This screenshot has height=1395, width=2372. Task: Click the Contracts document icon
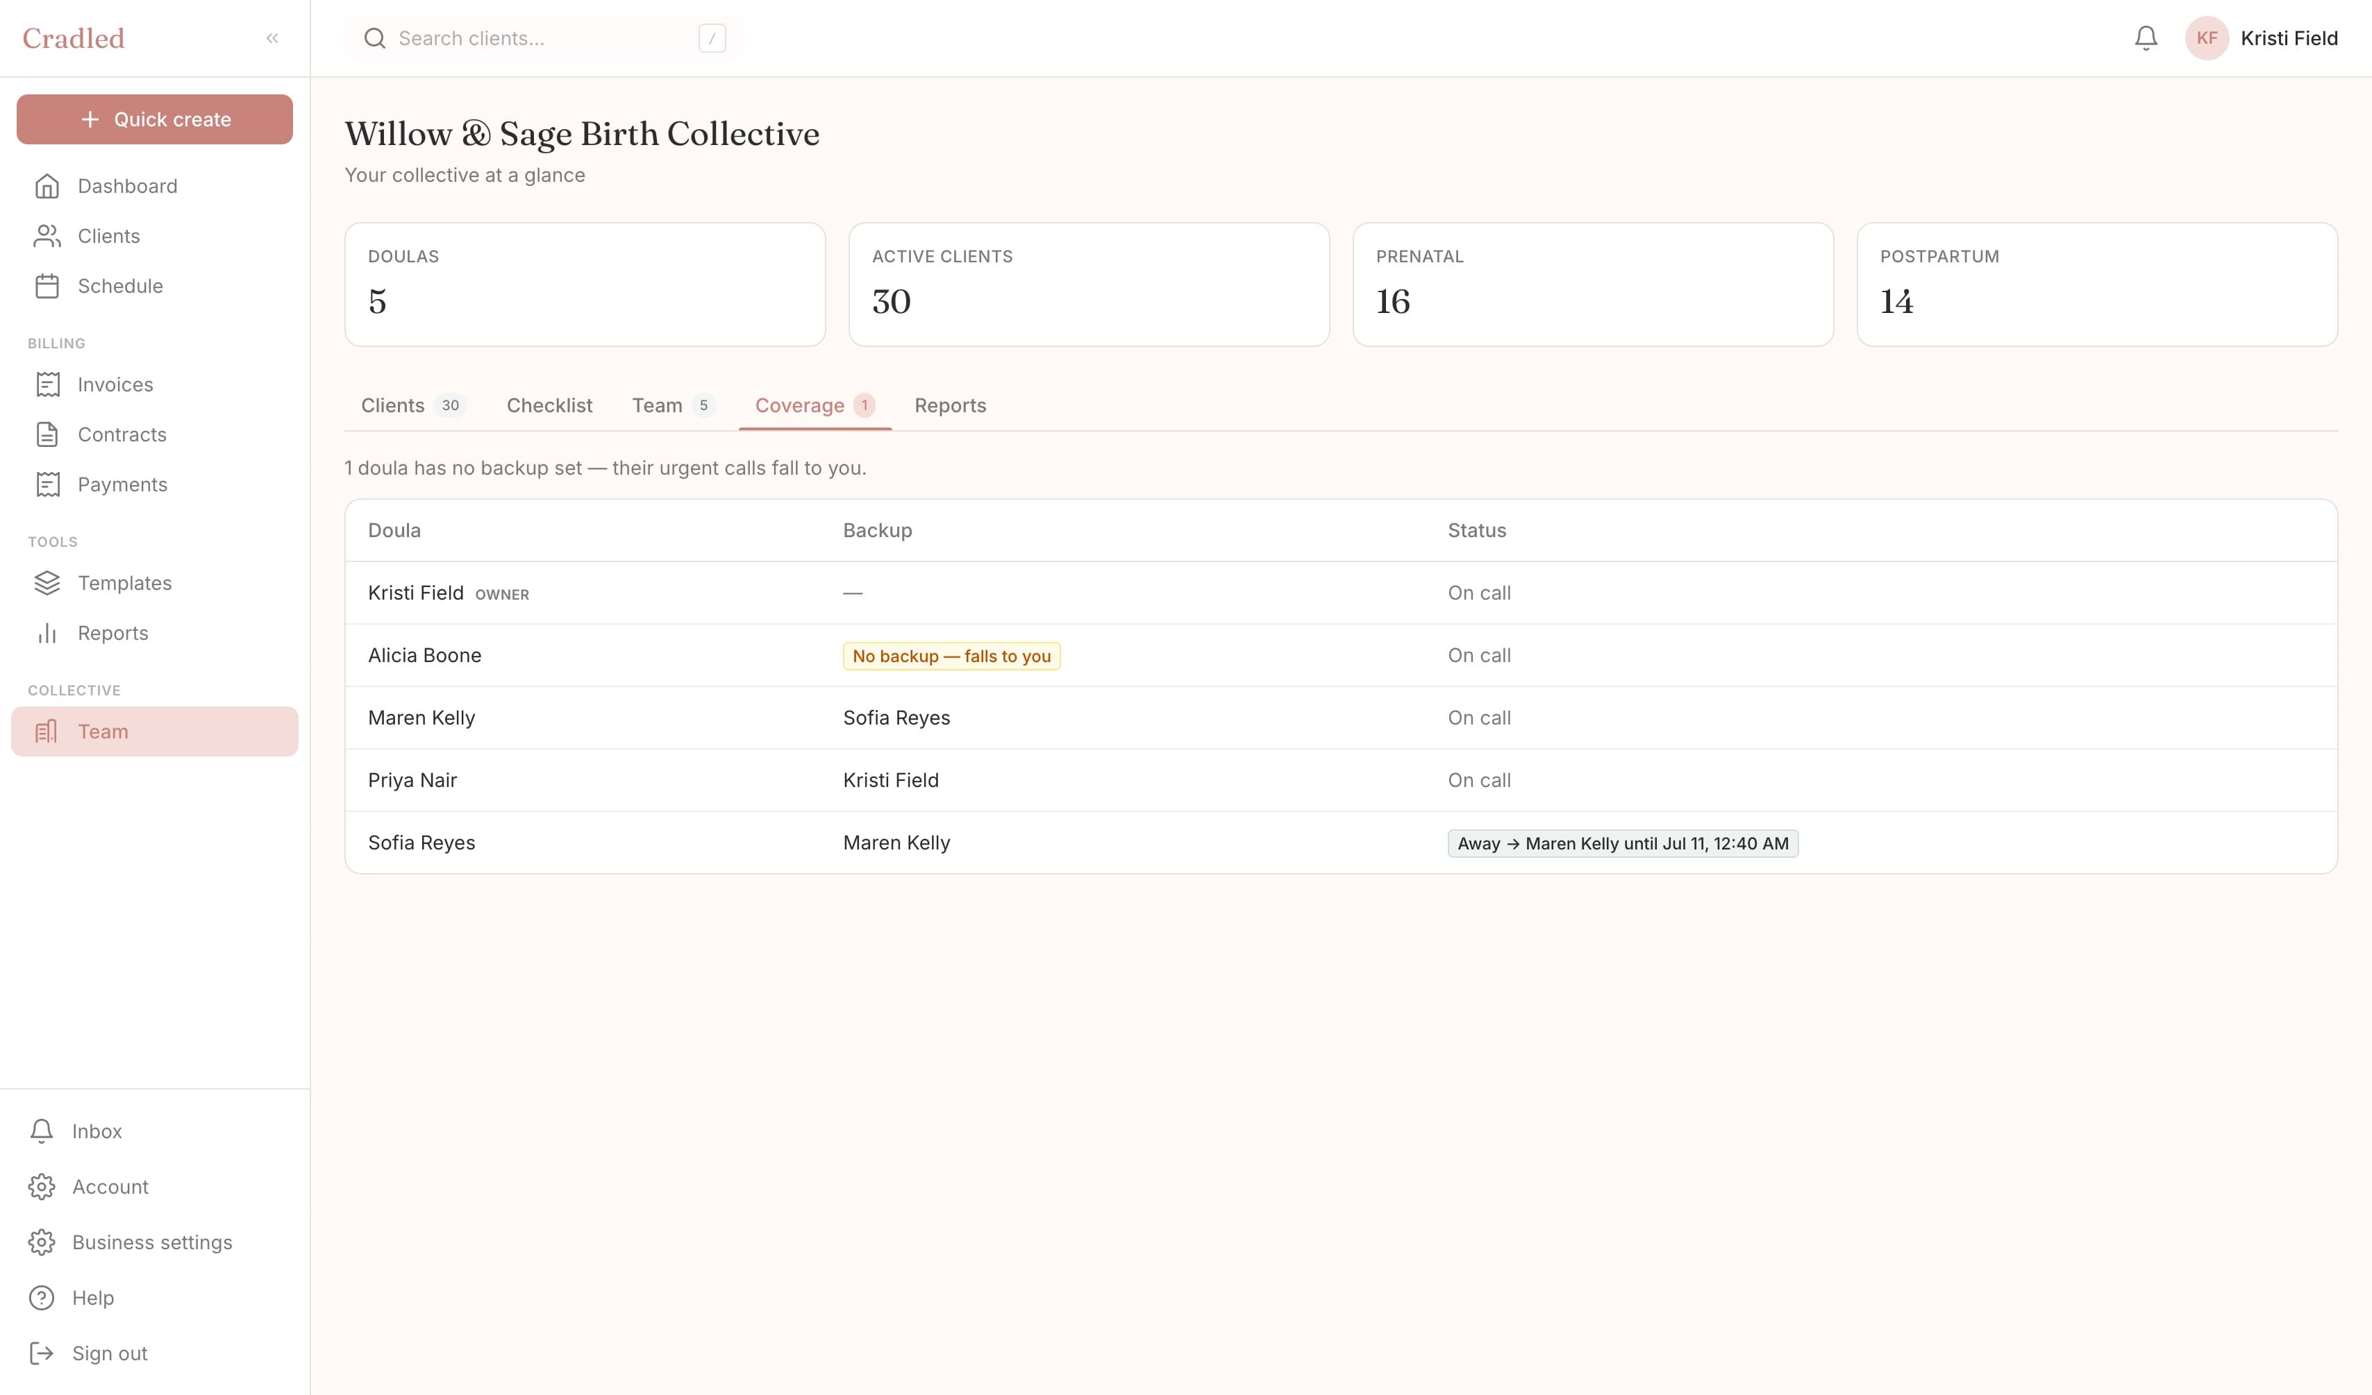(47, 434)
